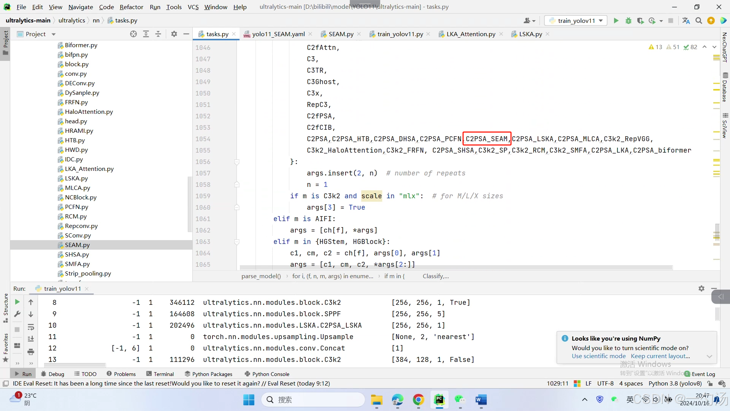Switch to the SEAM.py editor tab
This screenshot has height=411, width=730.
pyautogui.click(x=340, y=34)
